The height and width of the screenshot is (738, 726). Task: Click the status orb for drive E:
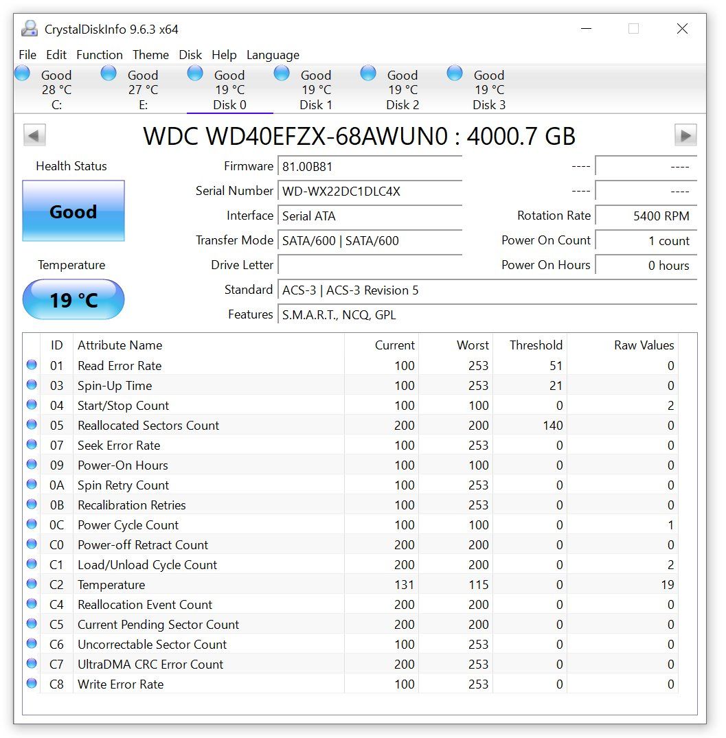pyautogui.click(x=109, y=73)
